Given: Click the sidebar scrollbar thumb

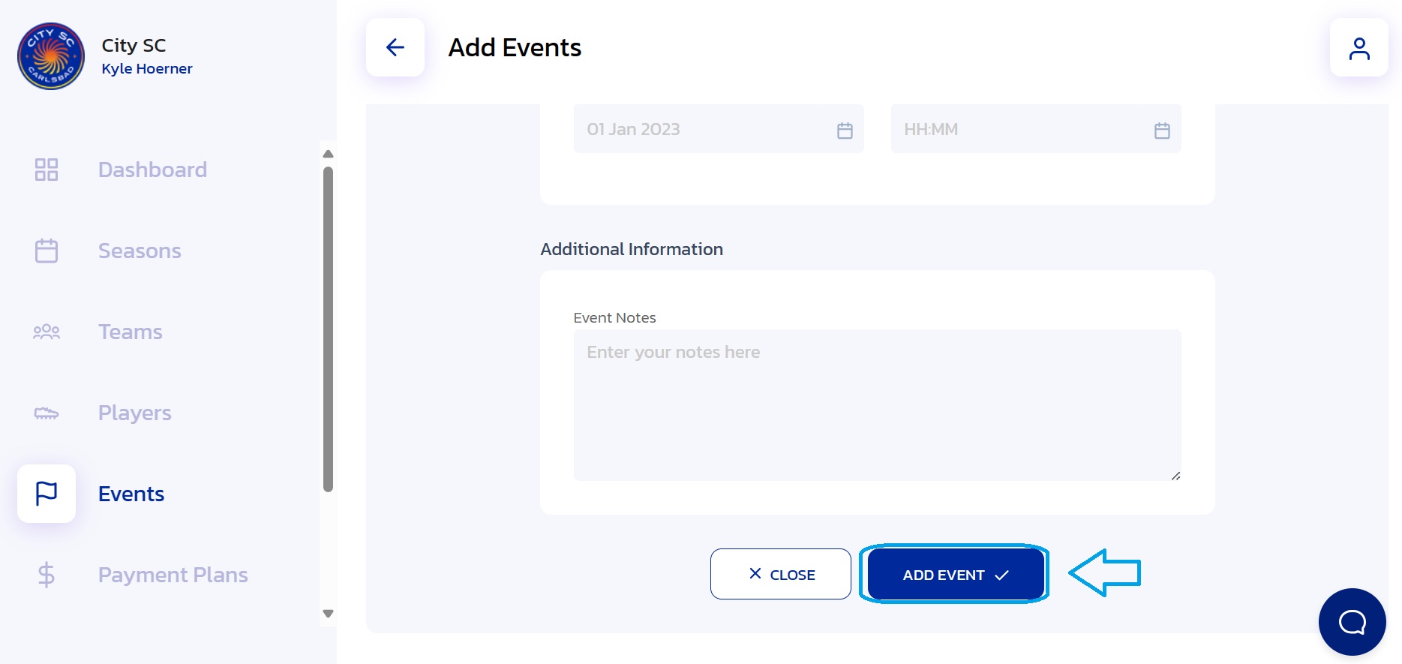Looking at the screenshot, I should coord(328,329).
